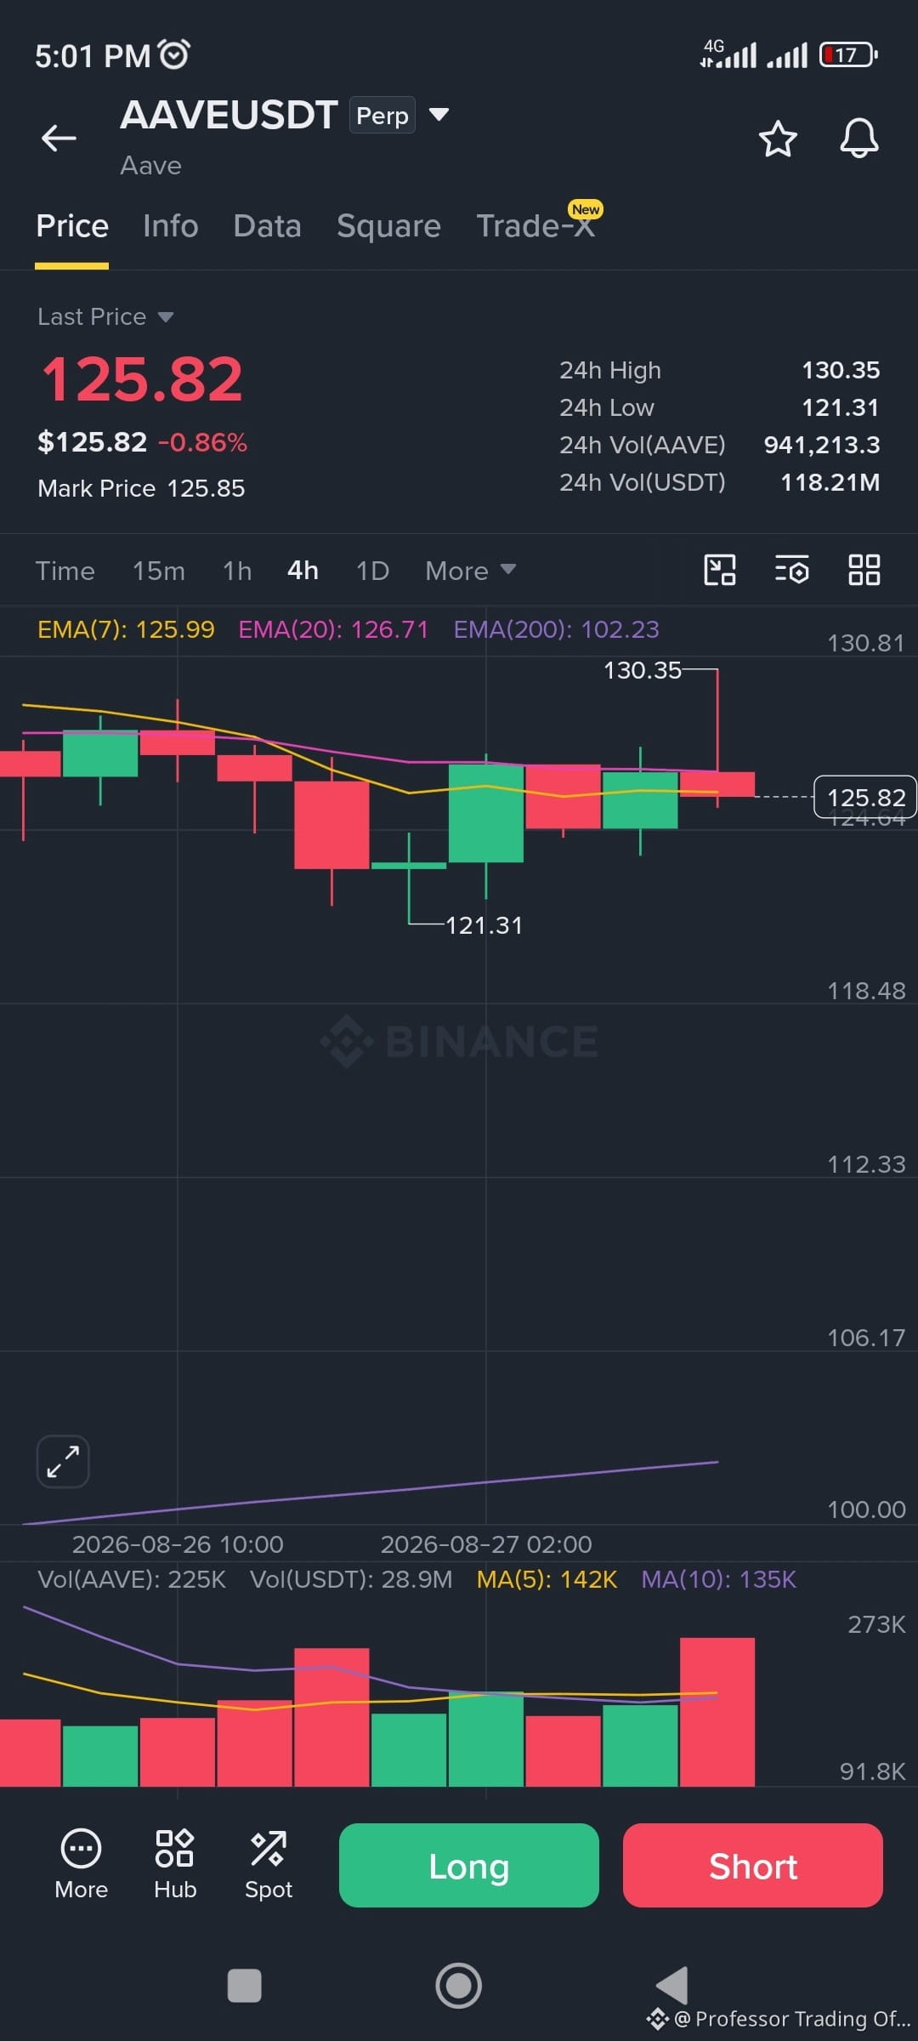Screen dimensions: 918x2041
Task: Tap Android back triangle button
Action: coord(672,1986)
